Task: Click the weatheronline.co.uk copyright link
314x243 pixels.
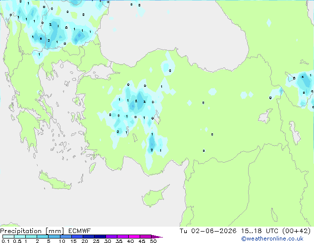Action: coord(272,239)
